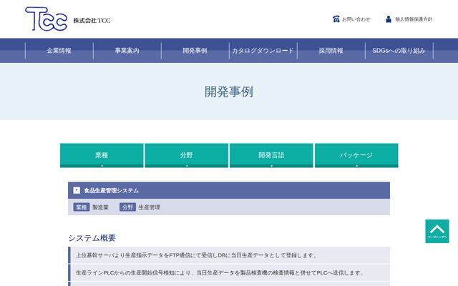Open the 採用情報 menu item

[x=331, y=51]
